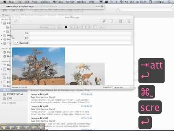This screenshot has width=174, height=131.
Task: Click the gear icon in the launcher bar
Action: [102, 7]
